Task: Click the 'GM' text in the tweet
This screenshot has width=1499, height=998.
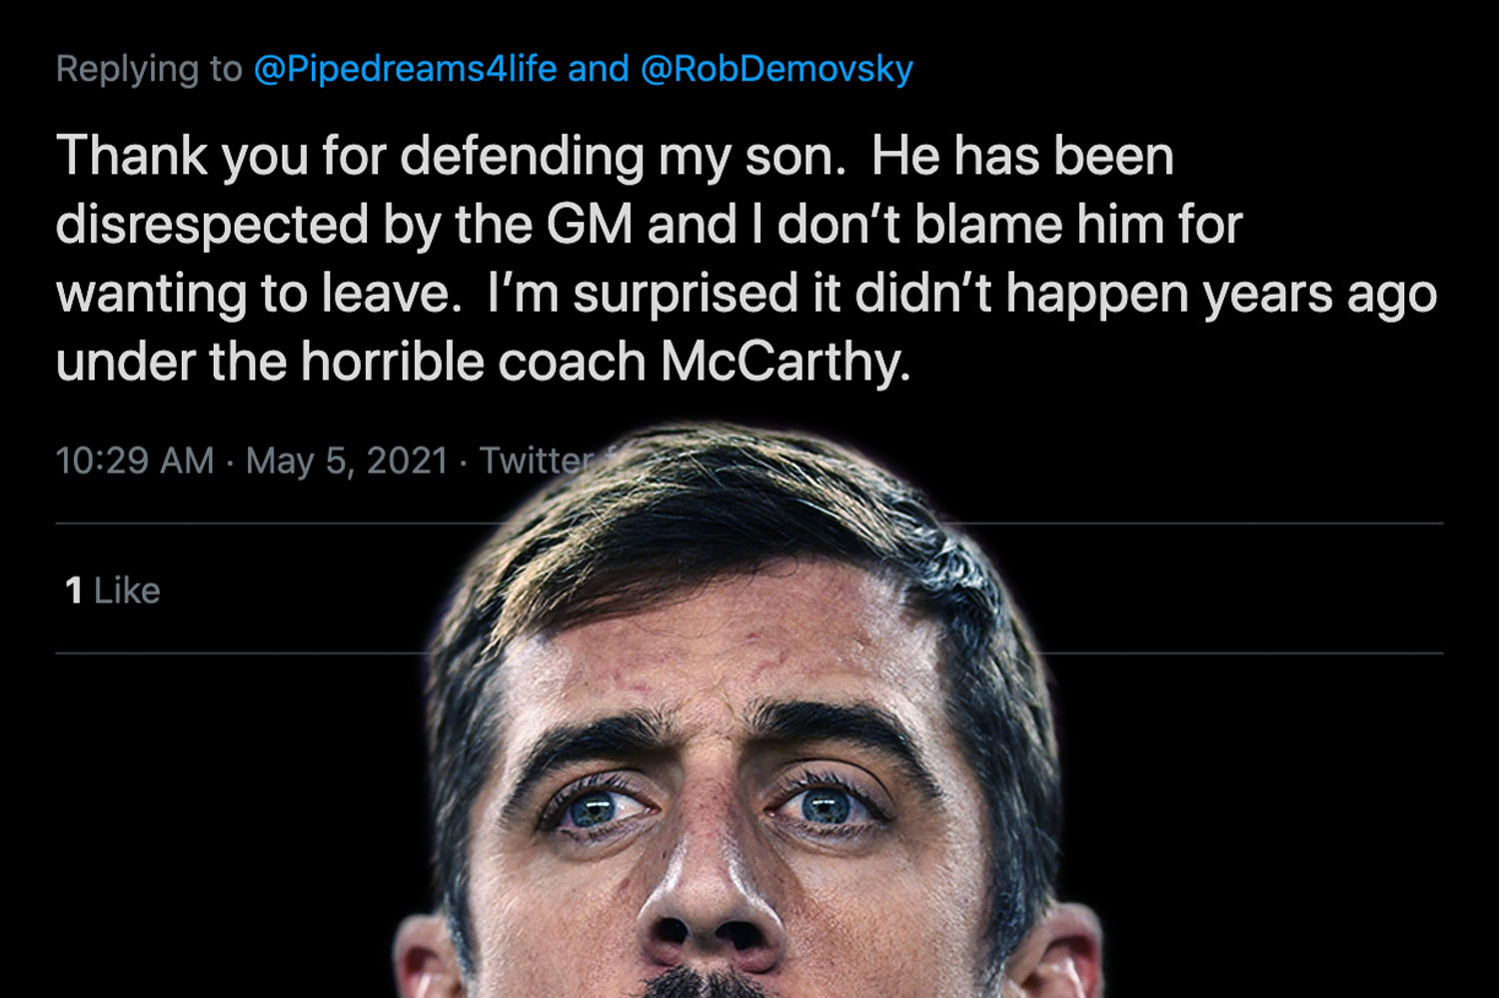Action: [x=590, y=225]
